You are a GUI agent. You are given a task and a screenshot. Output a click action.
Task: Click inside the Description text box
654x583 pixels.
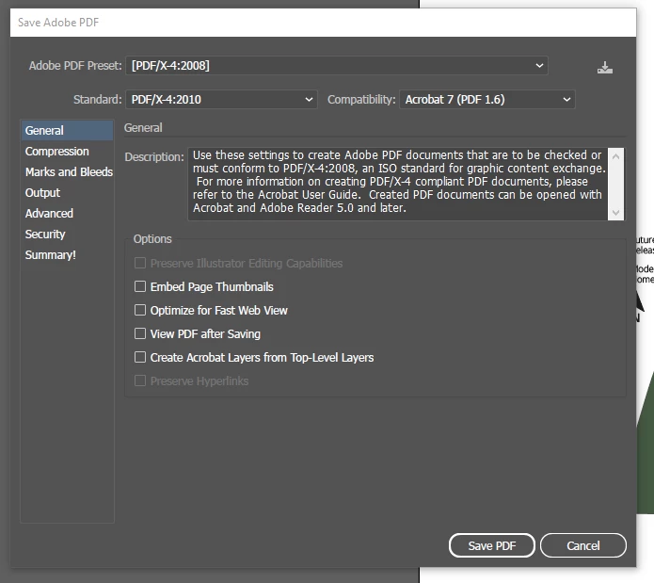[x=398, y=184]
